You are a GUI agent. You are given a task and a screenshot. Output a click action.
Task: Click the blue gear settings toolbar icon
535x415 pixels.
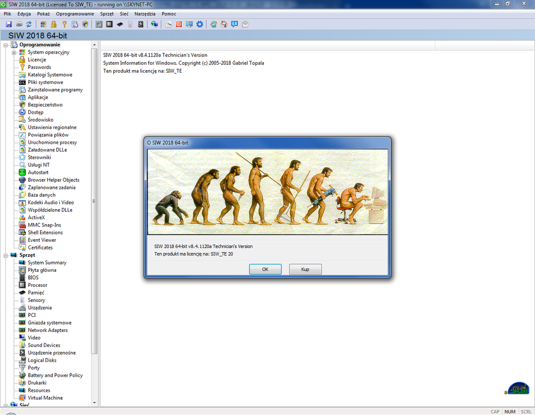pyautogui.click(x=199, y=24)
